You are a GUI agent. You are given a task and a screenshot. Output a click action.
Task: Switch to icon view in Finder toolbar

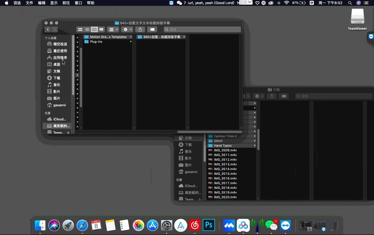[80, 29]
